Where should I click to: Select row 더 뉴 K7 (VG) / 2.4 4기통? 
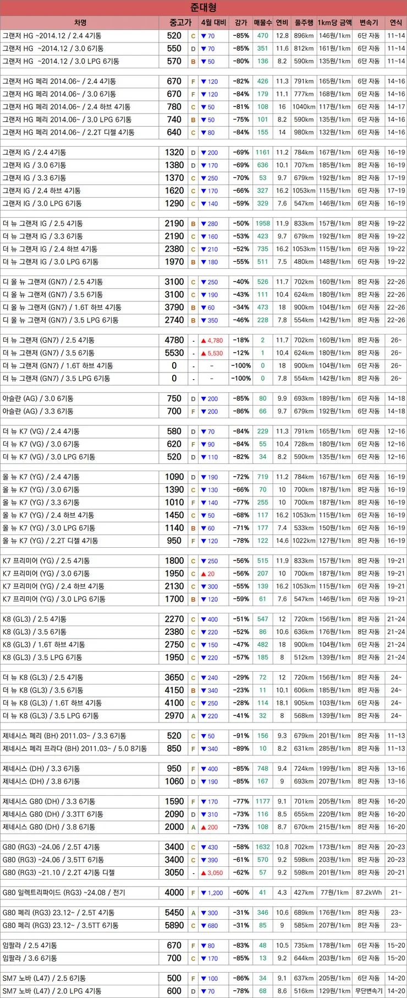tap(204, 431)
